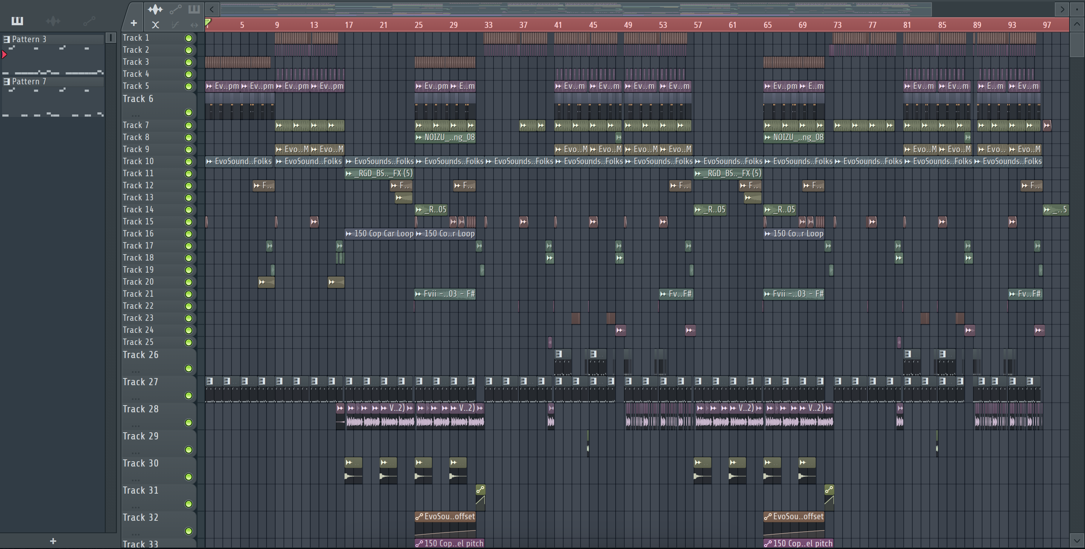Click the Track 25 header name
Viewport: 1085px width, 549px height.
(x=138, y=342)
